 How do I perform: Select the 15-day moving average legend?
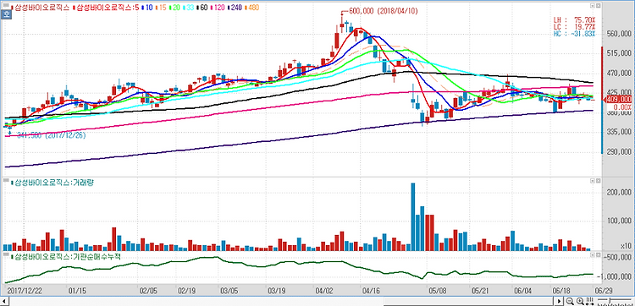pyautogui.click(x=161, y=8)
